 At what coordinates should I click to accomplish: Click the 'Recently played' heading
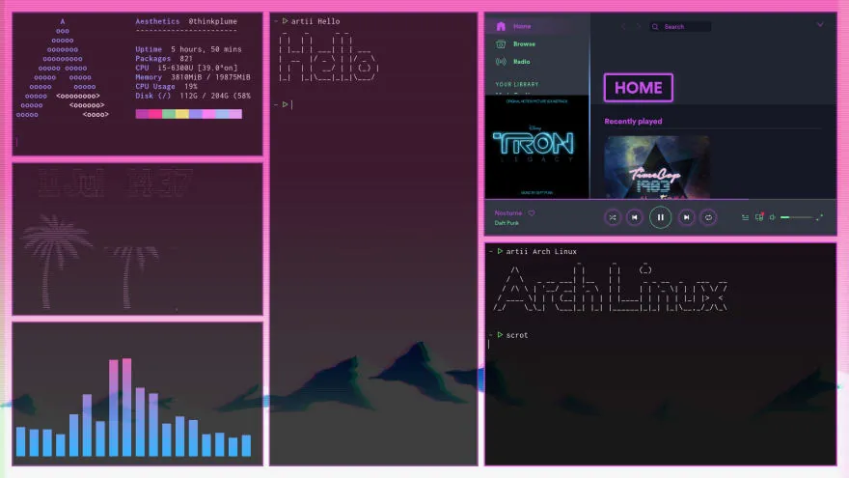[633, 122]
